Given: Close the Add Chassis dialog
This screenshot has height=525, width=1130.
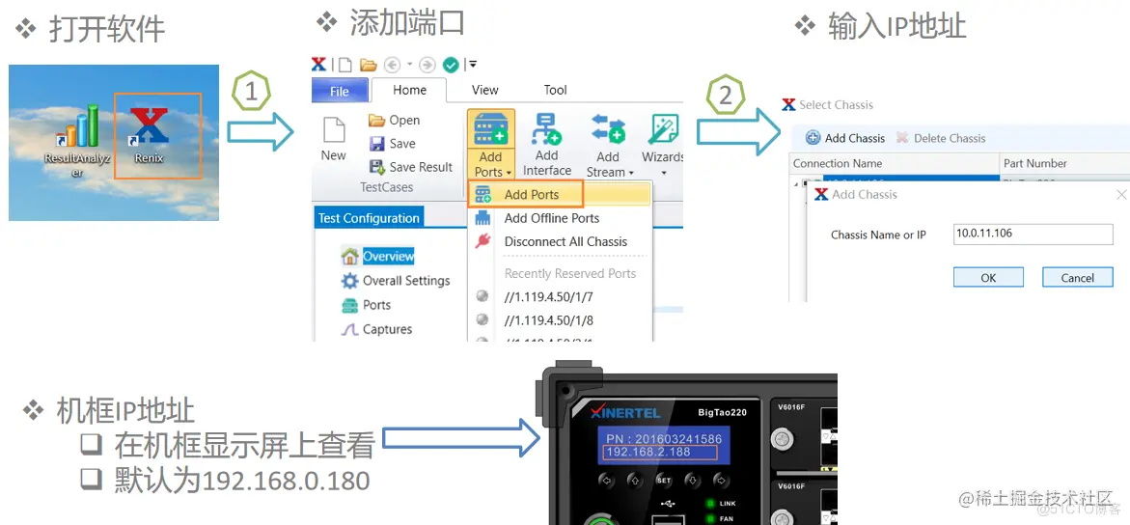Looking at the screenshot, I should (x=1121, y=195).
